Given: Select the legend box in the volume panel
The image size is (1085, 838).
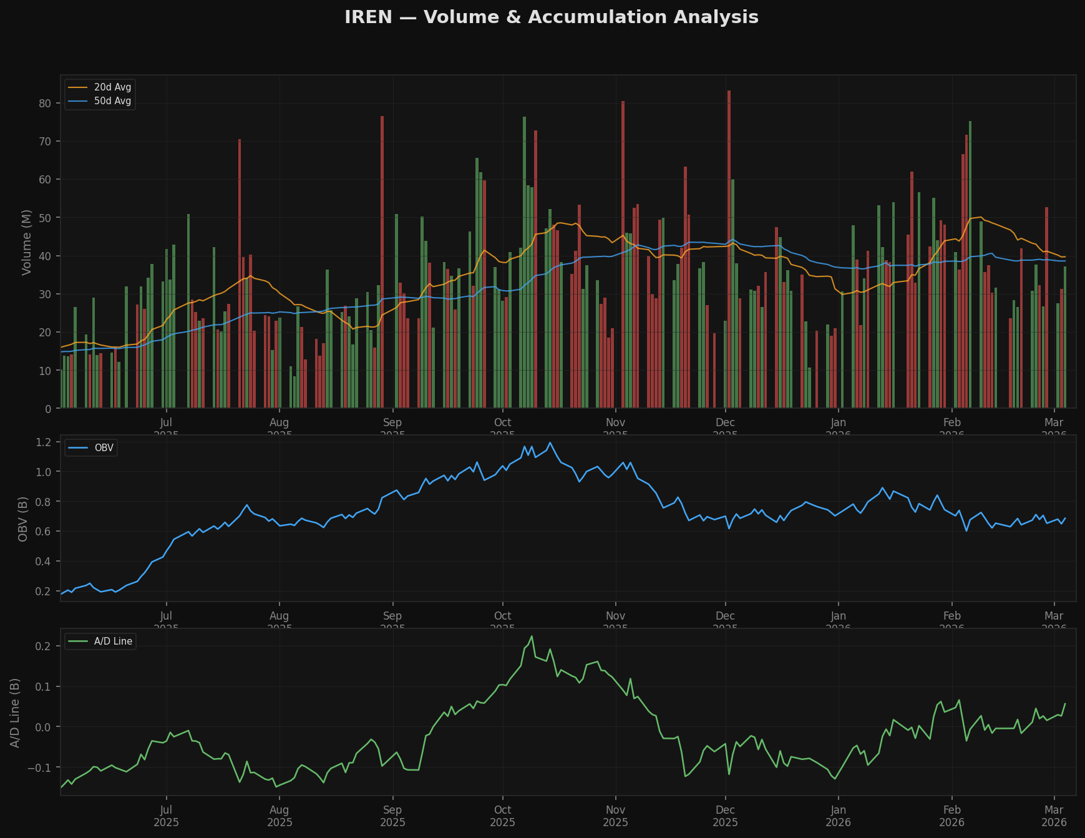Looking at the screenshot, I should 100,94.
